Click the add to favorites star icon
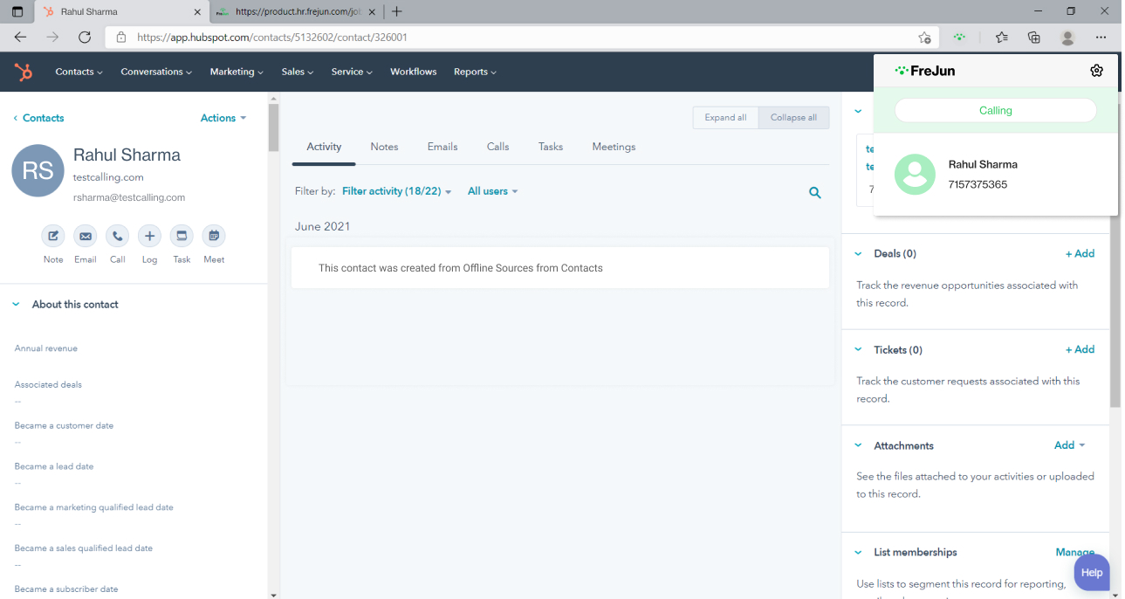Screen dimensions: 1125x599 point(924,38)
